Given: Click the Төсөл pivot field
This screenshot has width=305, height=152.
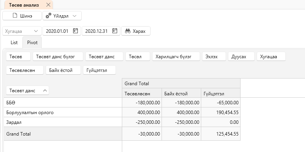Looking at the screenshot, I should [138, 57].
